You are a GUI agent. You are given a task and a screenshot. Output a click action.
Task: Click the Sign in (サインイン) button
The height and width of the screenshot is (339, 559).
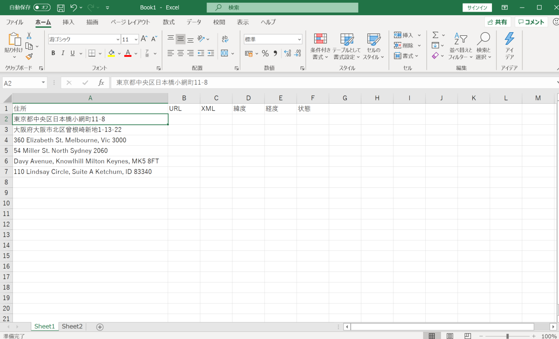[x=477, y=8]
